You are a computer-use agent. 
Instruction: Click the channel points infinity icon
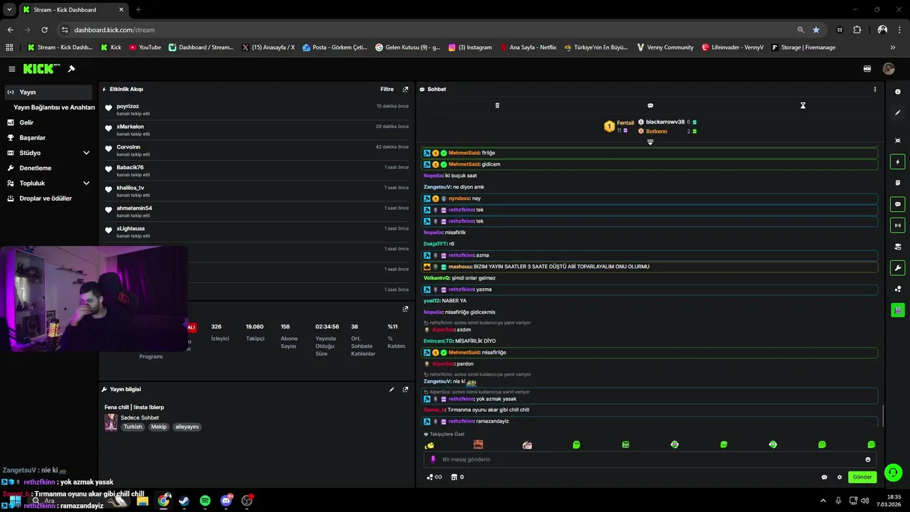(434, 477)
